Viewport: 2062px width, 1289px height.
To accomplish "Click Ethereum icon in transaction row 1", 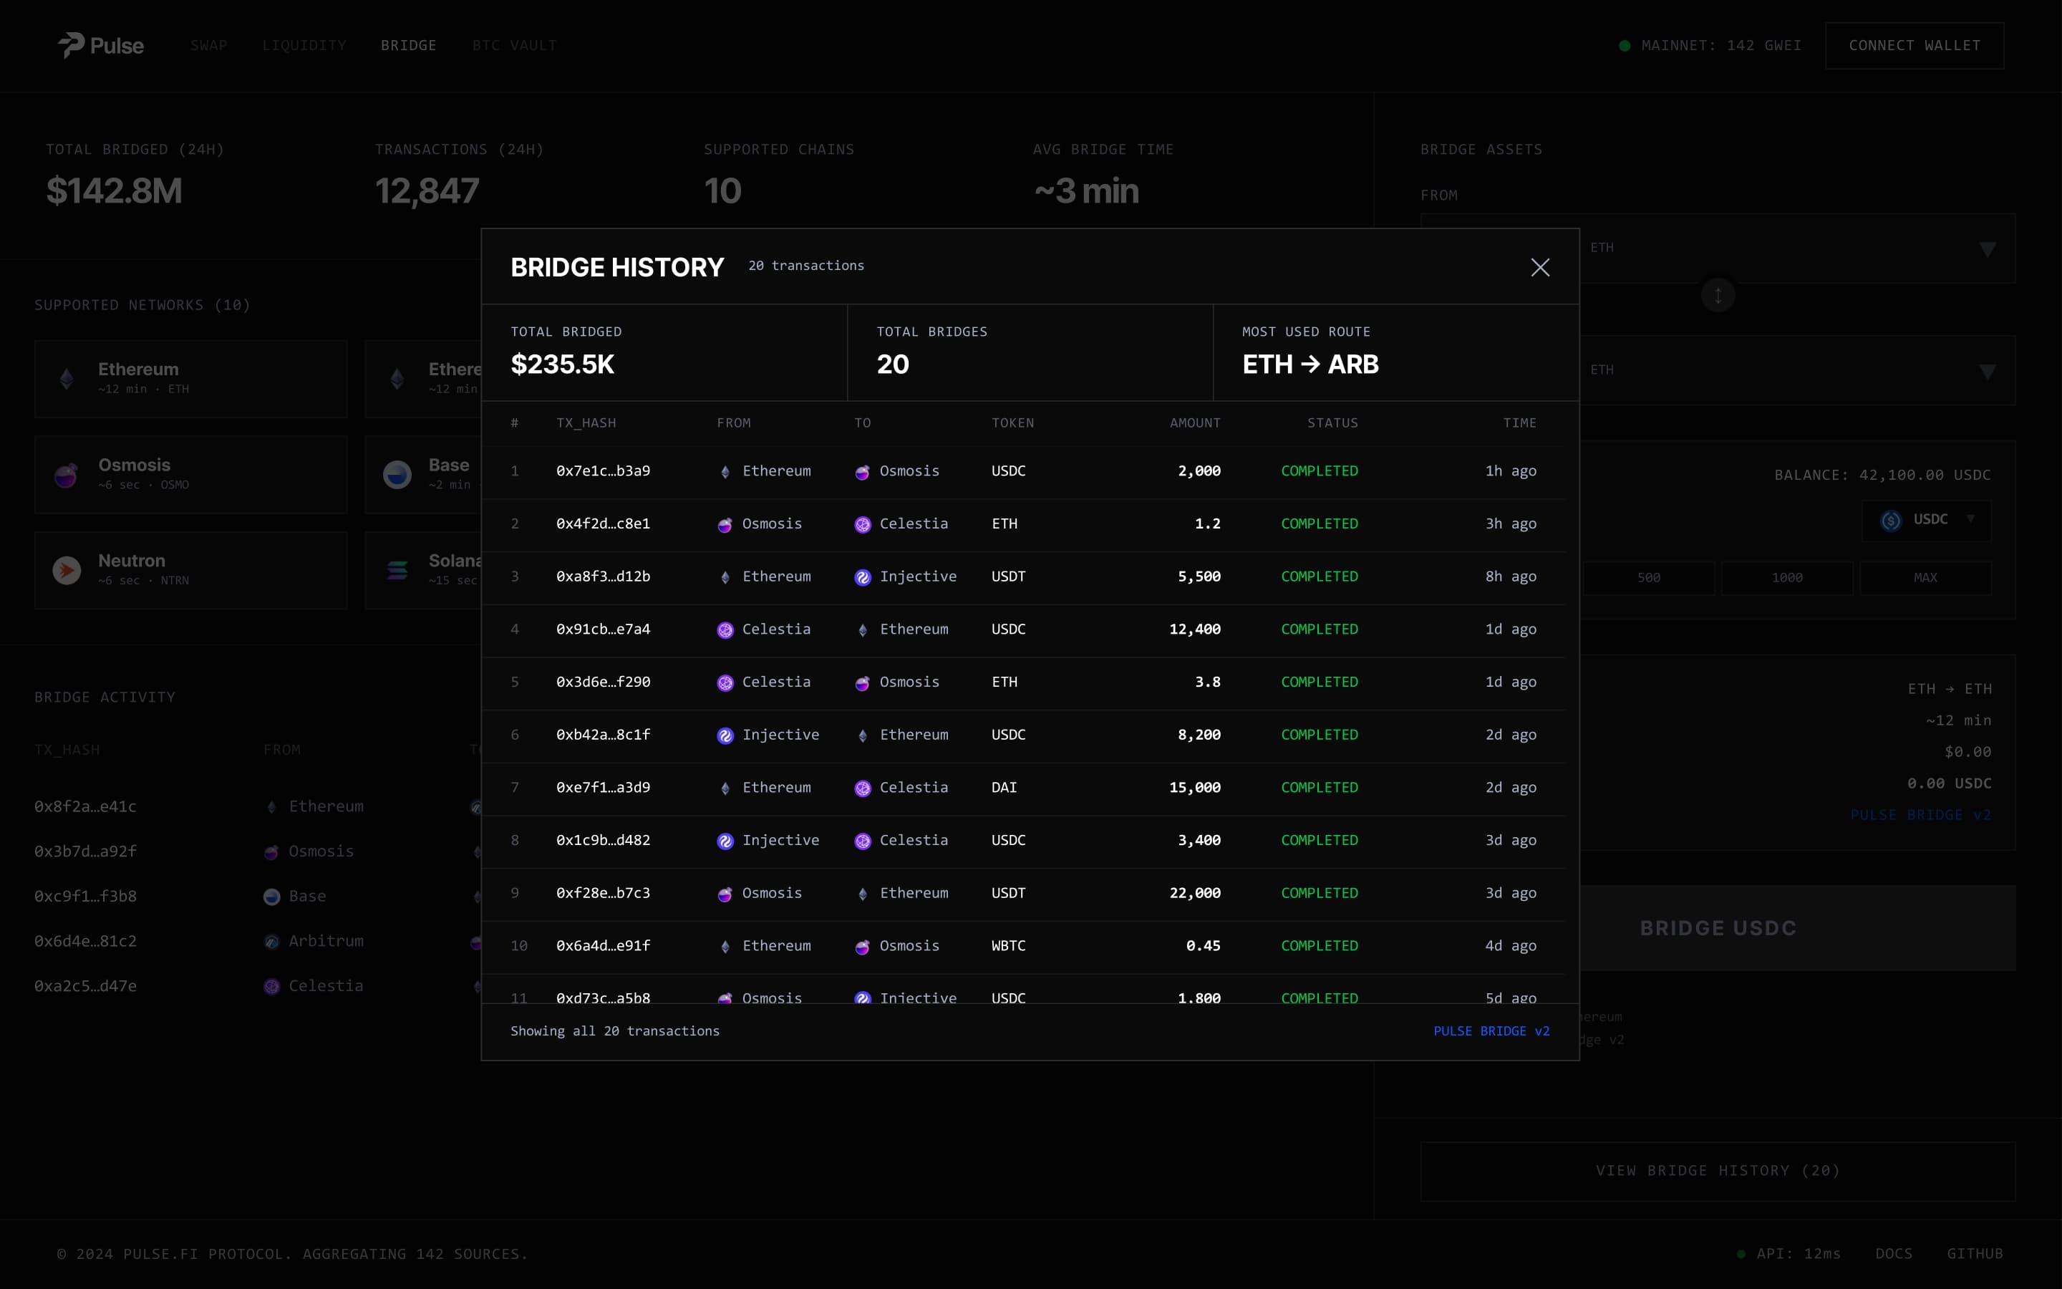I will pos(725,471).
